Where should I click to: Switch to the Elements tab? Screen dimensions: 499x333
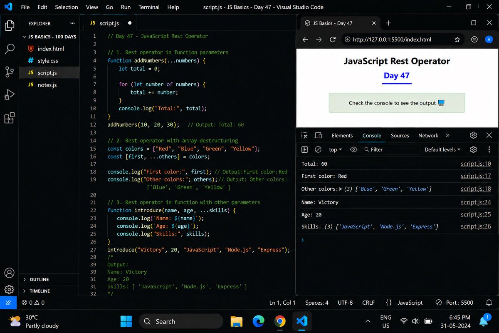coord(342,135)
